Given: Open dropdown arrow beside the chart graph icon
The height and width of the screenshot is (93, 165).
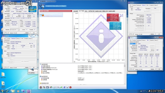Looking at the screenshot, I should (x=56, y=87).
